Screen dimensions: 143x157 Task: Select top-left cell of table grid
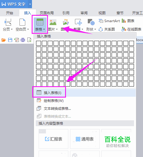pos(38,43)
